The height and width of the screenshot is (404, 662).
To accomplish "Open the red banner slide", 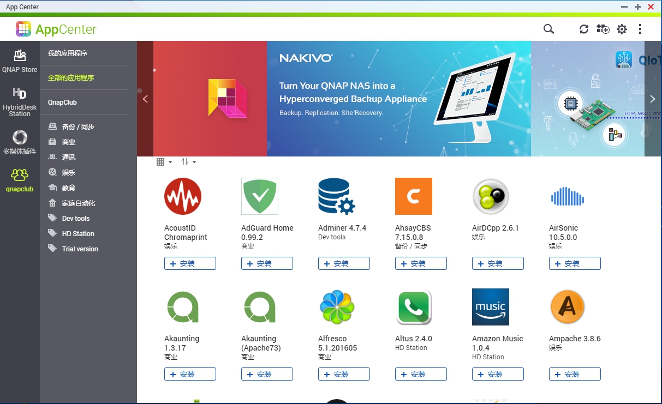I will (x=210, y=99).
